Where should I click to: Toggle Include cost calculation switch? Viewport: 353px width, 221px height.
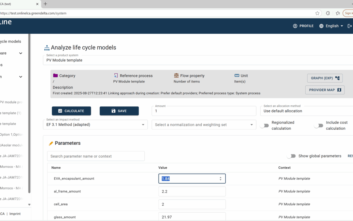point(318,126)
